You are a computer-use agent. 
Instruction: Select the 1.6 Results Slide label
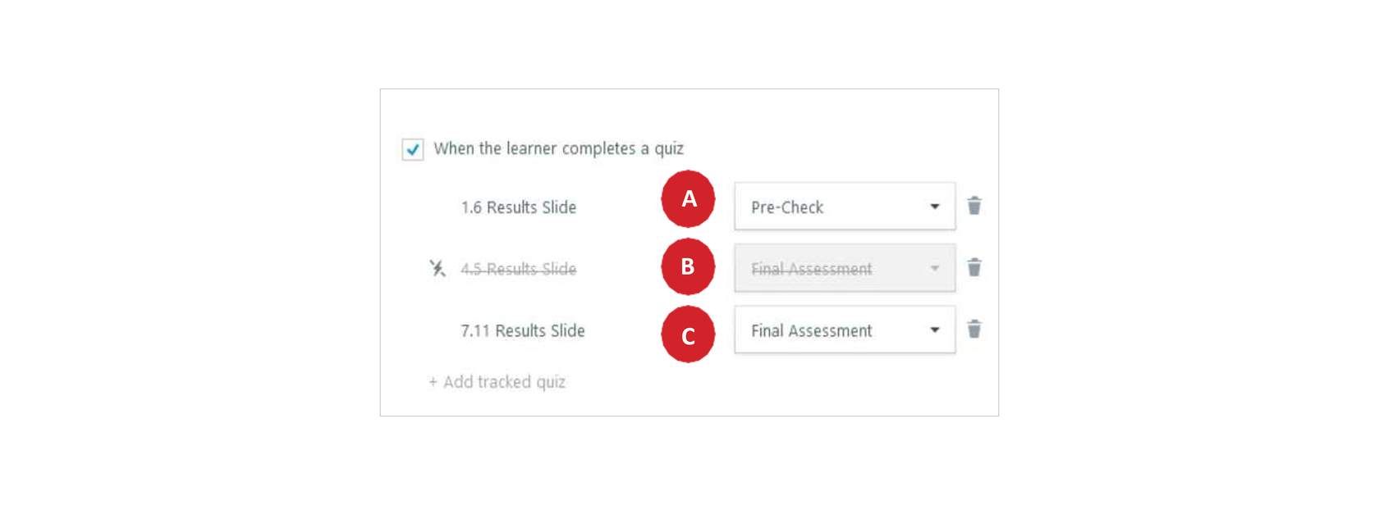click(x=519, y=207)
